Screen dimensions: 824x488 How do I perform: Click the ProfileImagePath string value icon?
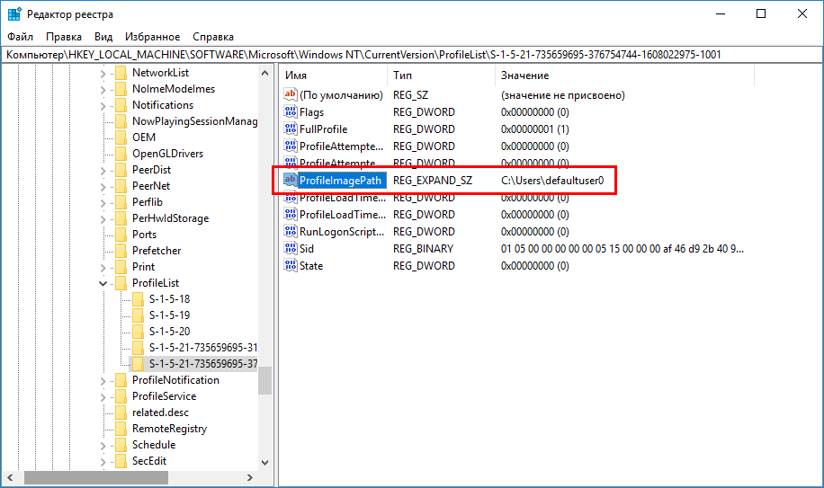point(291,181)
